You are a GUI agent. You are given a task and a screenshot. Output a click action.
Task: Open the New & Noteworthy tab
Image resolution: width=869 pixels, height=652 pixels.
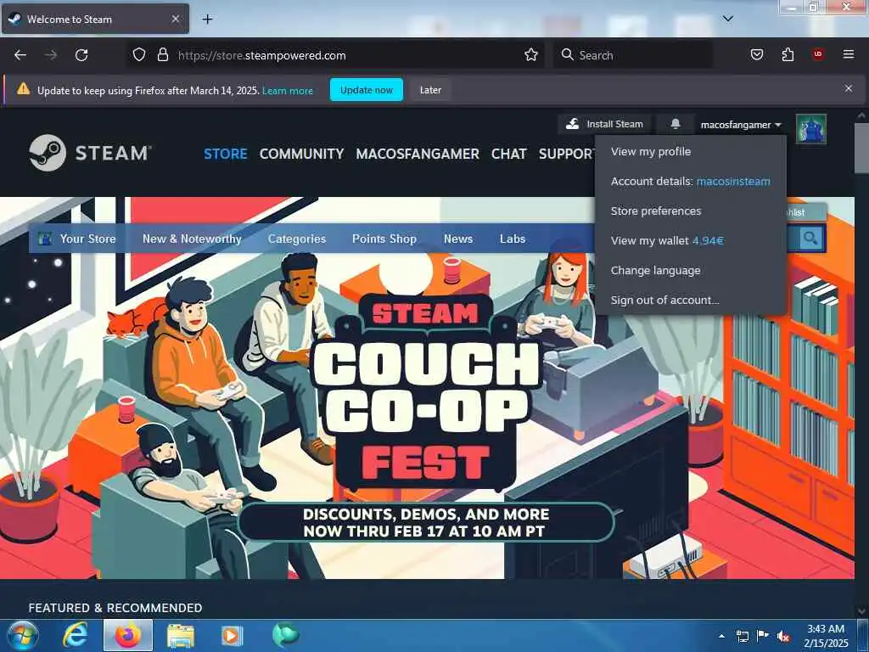(192, 239)
